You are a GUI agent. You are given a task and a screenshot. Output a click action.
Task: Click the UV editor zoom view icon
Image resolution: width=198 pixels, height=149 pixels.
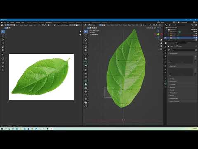[80, 31]
